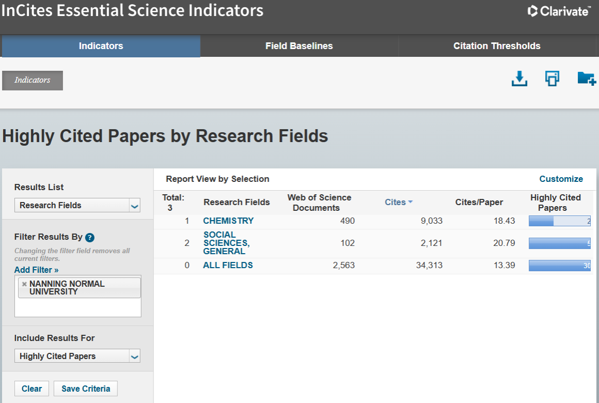Viewport: 599px width, 403px height.
Task: Click the Save Criteria button
Action: click(86, 389)
